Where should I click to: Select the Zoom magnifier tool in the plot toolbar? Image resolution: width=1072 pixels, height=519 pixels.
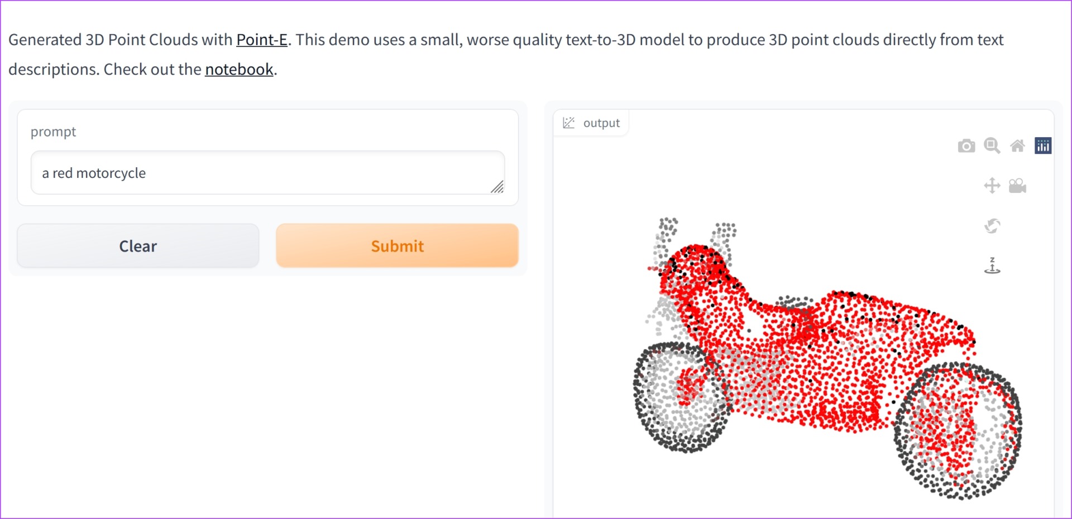point(992,145)
